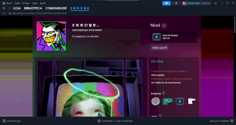Viewport: 236px width, 125px height.
Task: Click the Anos de Serviço 300 XP text
Action: tap(170, 37)
